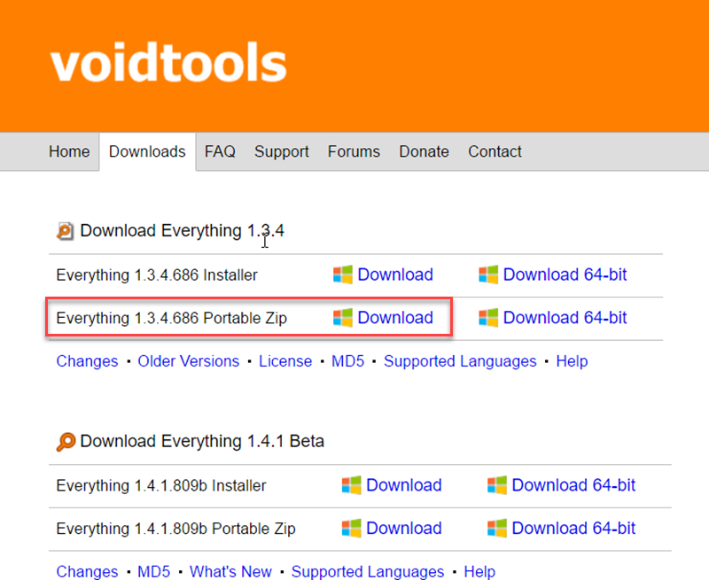This screenshot has width=709, height=580.
Task: Click Windows icon for 1.4.1.809b Portable Zip 64-bit
Action: click(x=497, y=529)
